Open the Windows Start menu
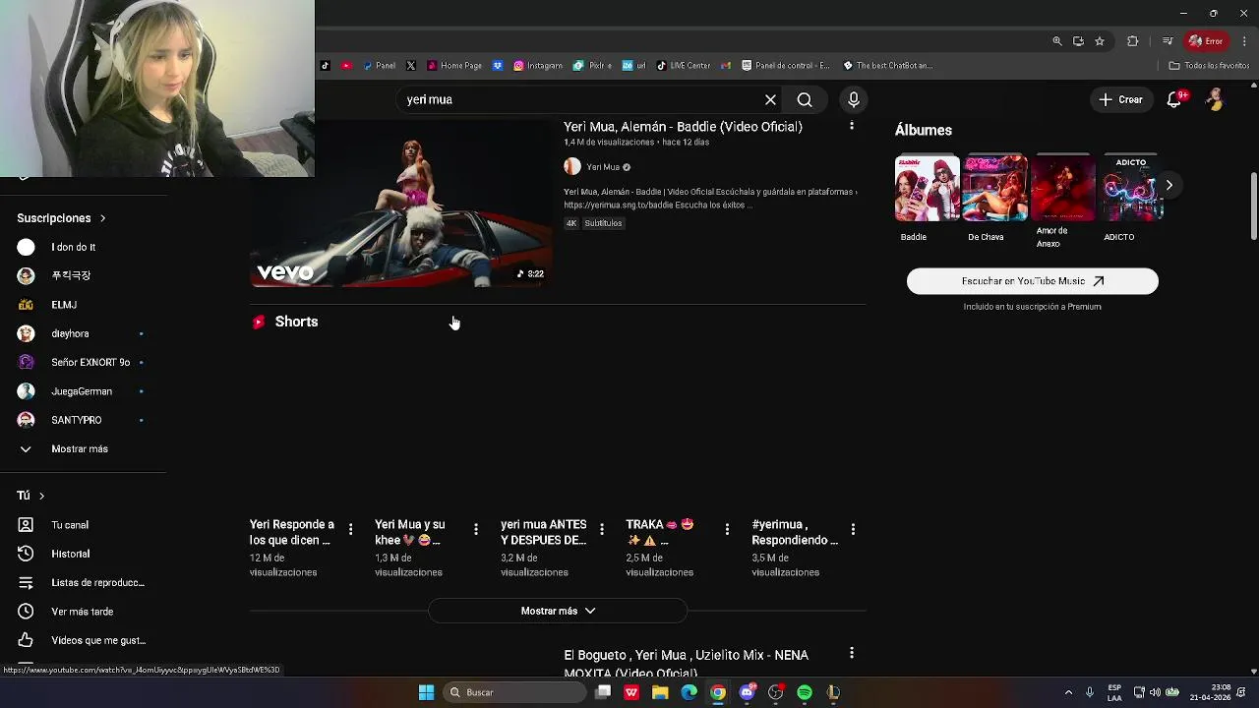1259x708 pixels. (x=426, y=692)
